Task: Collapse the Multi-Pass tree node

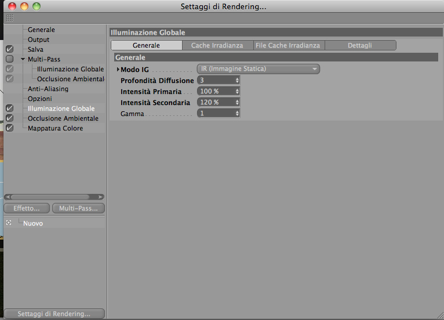Action: pyautogui.click(x=23, y=59)
